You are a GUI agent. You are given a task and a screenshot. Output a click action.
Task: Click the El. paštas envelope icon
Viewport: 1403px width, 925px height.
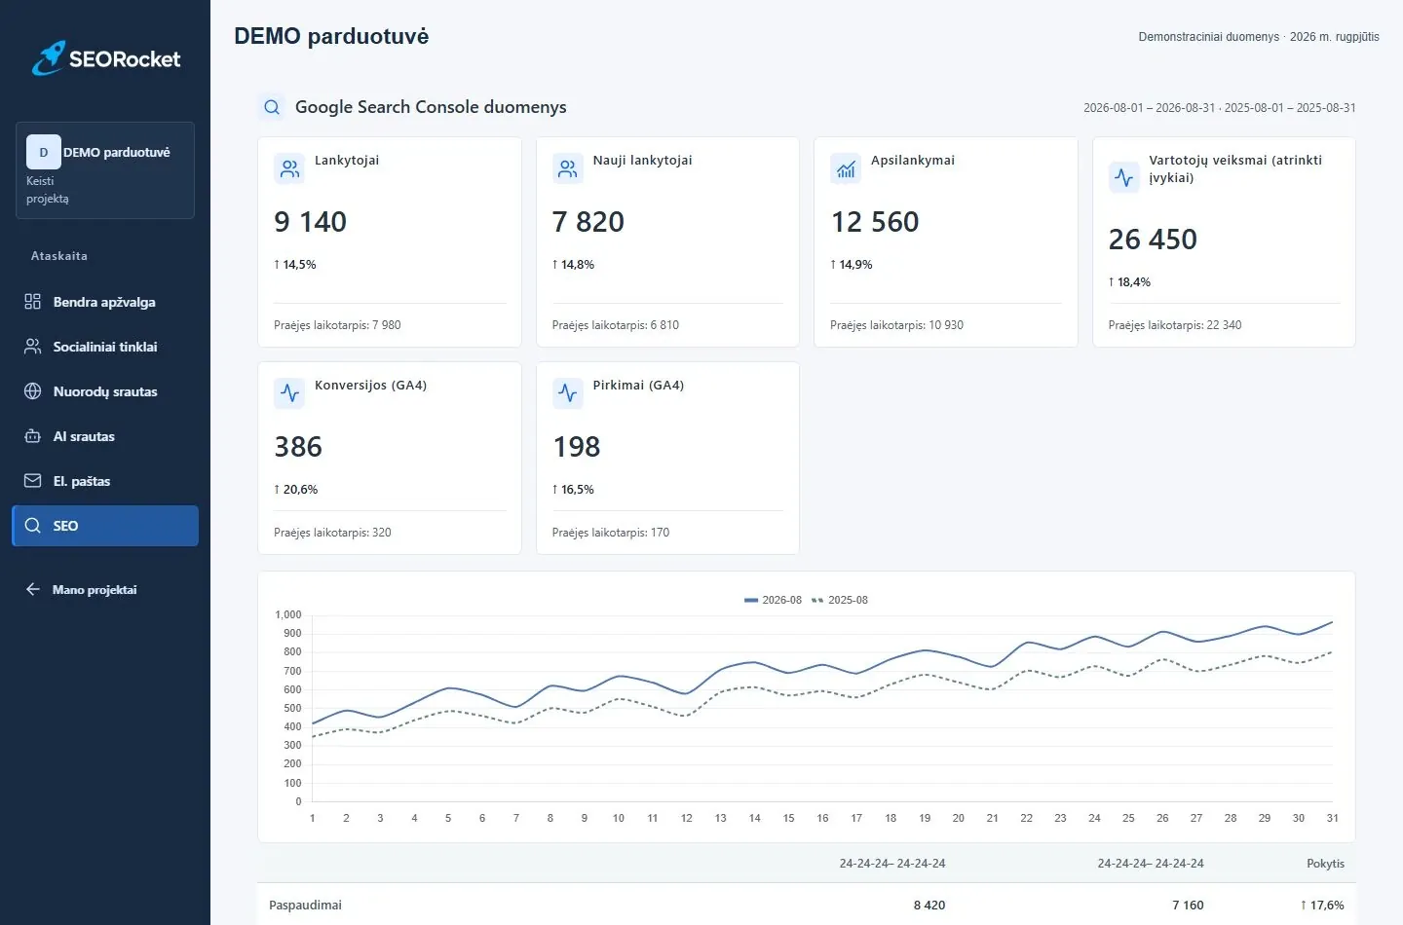click(x=32, y=481)
